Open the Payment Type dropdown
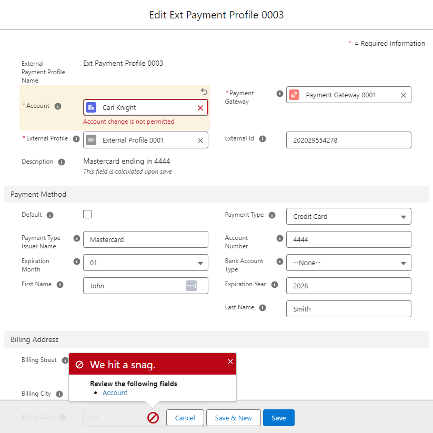This screenshot has width=433, height=433. click(x=348, y=217)
